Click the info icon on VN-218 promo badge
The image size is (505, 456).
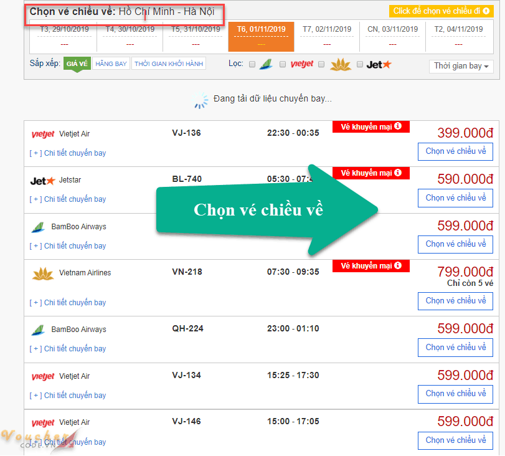pos(398,266)
